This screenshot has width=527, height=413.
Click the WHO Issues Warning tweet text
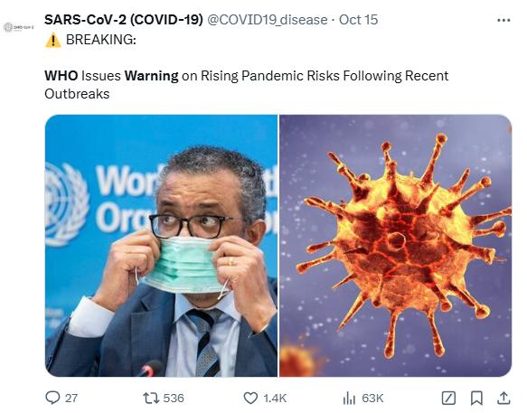click(x=247, y=84)
